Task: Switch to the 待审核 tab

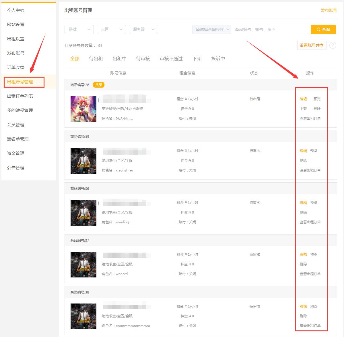Action: point(143,59)
